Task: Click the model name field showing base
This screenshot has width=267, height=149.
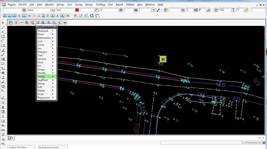Action: click(x=39, y=10)
